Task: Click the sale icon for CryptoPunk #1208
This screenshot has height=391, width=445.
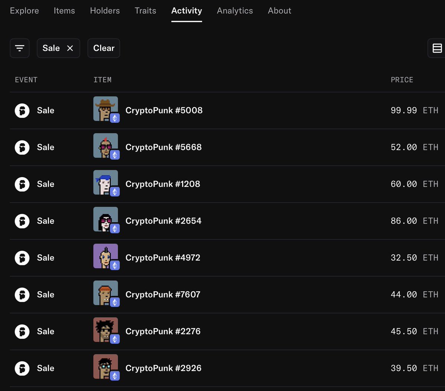Action: tap(22, 184)
